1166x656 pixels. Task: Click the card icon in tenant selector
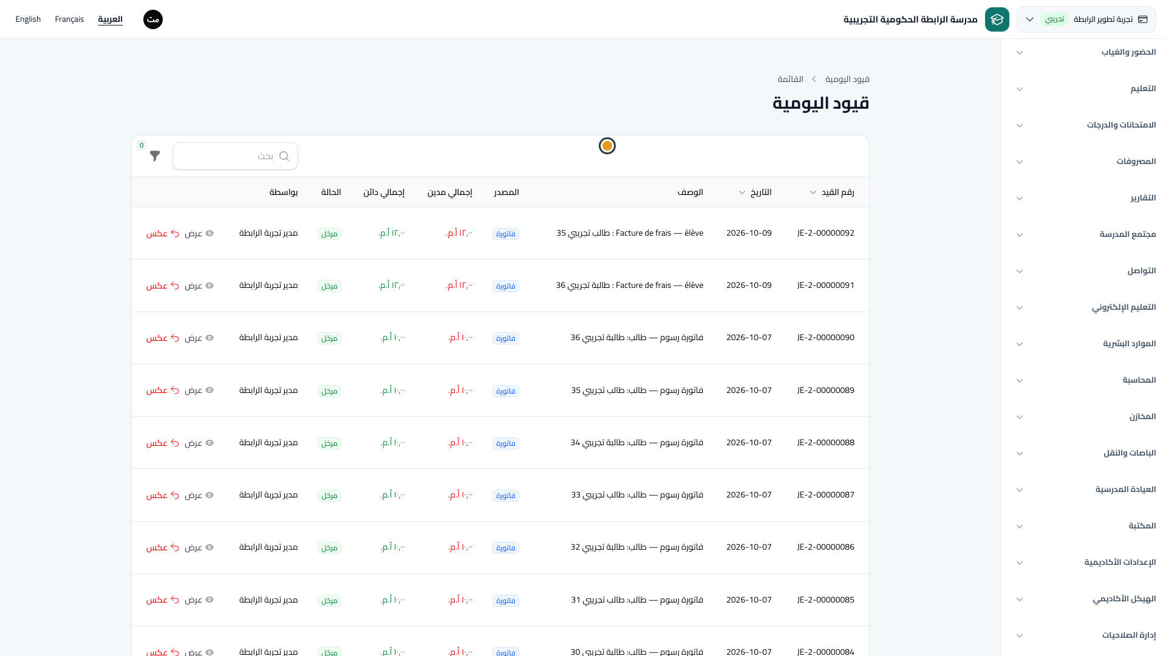click(1143, 19)
